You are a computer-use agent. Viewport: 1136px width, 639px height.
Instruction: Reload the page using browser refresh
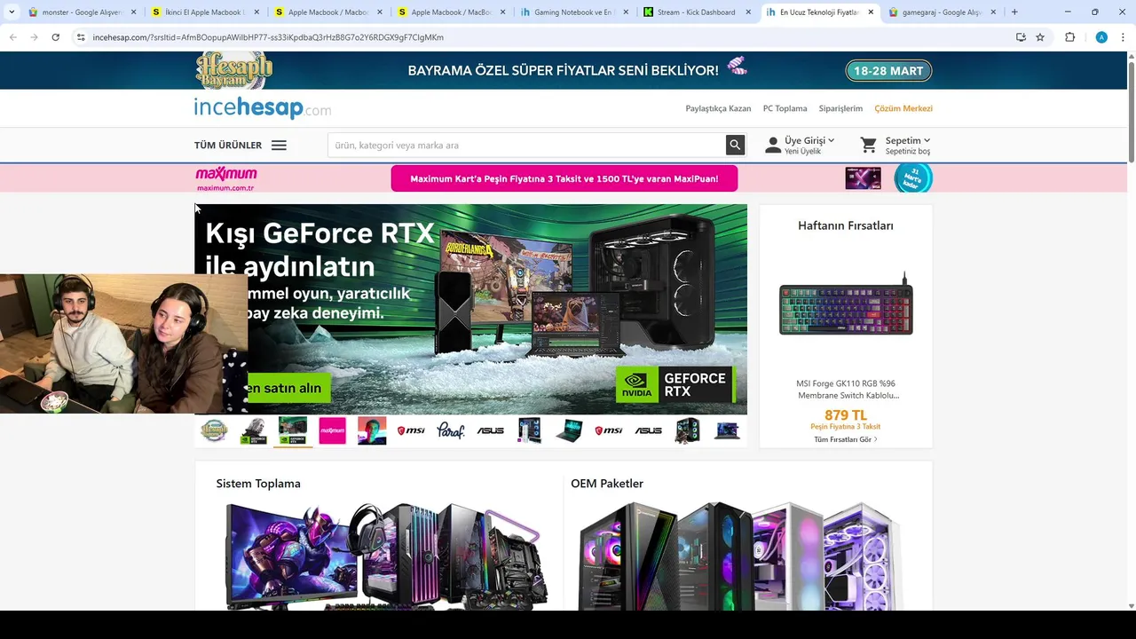pos(55,37)
